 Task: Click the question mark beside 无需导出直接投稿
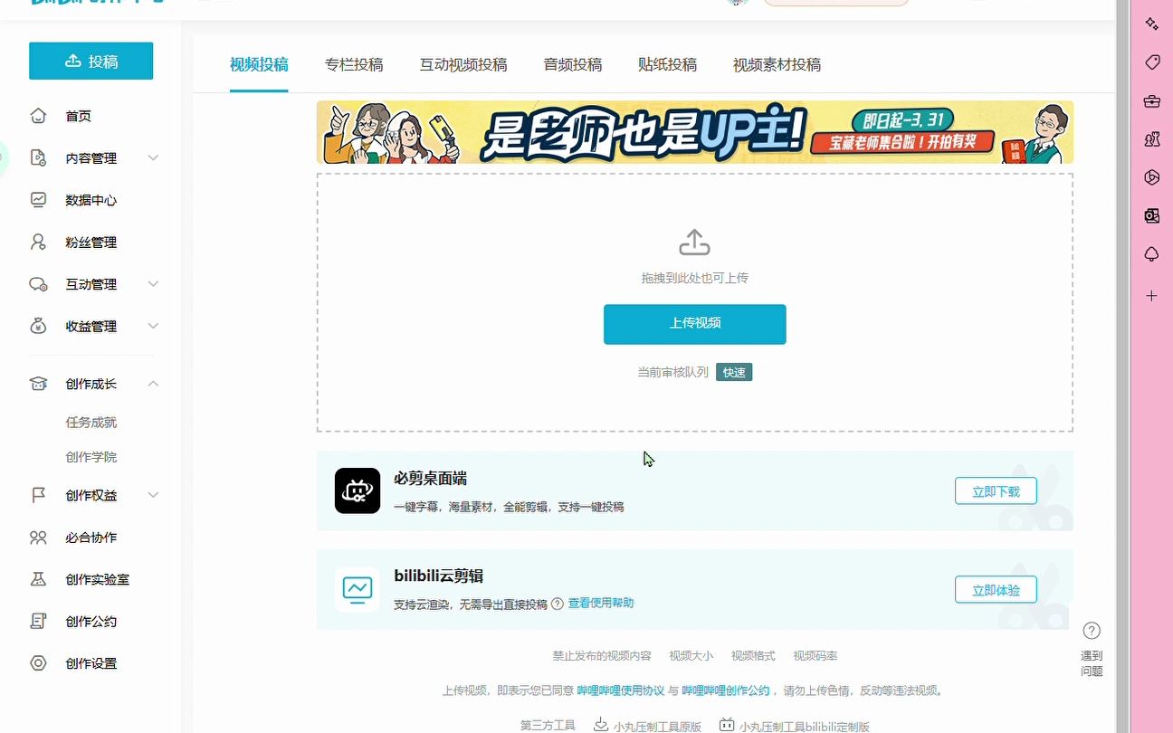tap(558, 604)
